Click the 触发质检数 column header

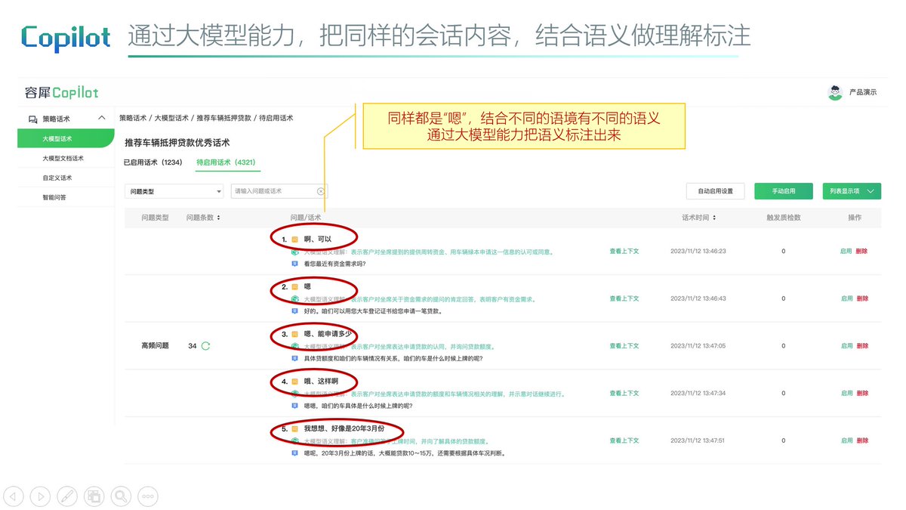point(783,218)
